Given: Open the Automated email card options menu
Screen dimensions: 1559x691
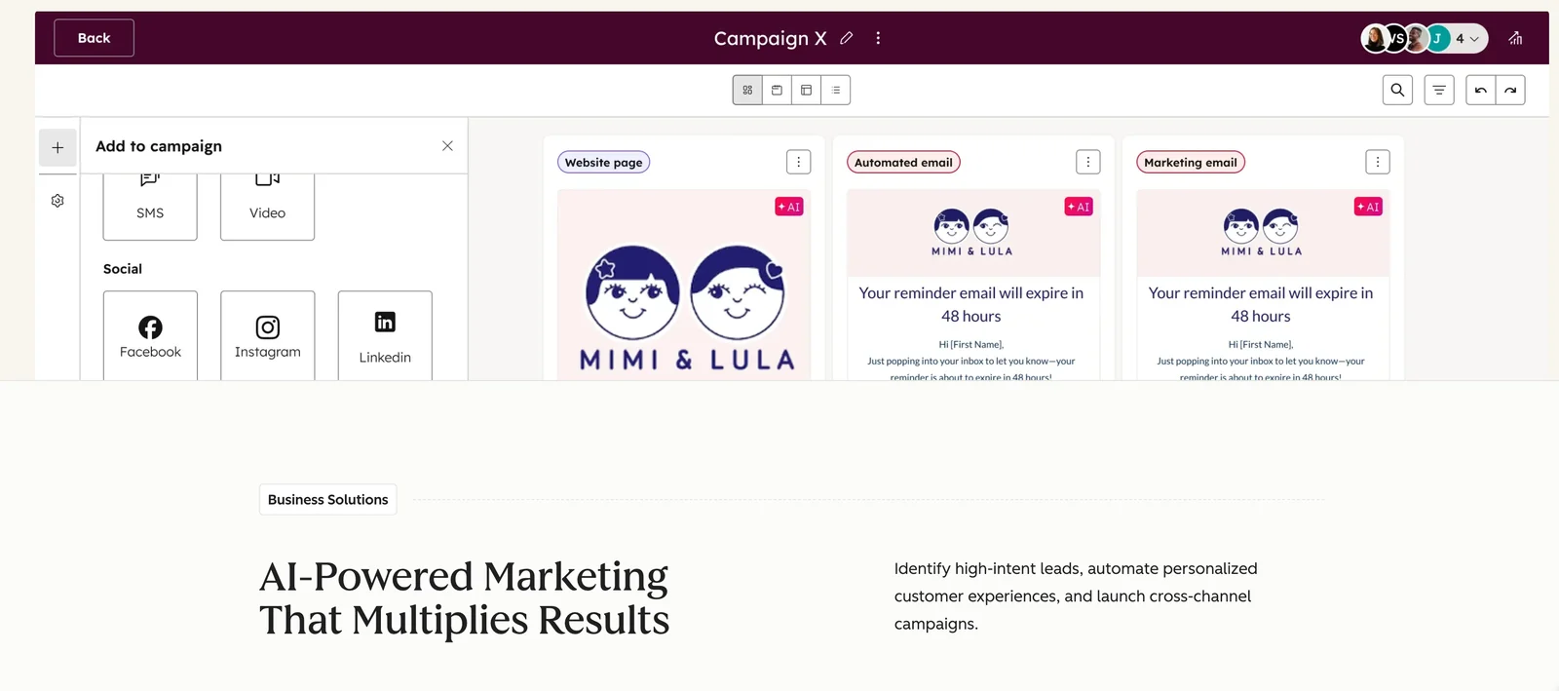Looking at the screenshot, I should (1087, 162).
